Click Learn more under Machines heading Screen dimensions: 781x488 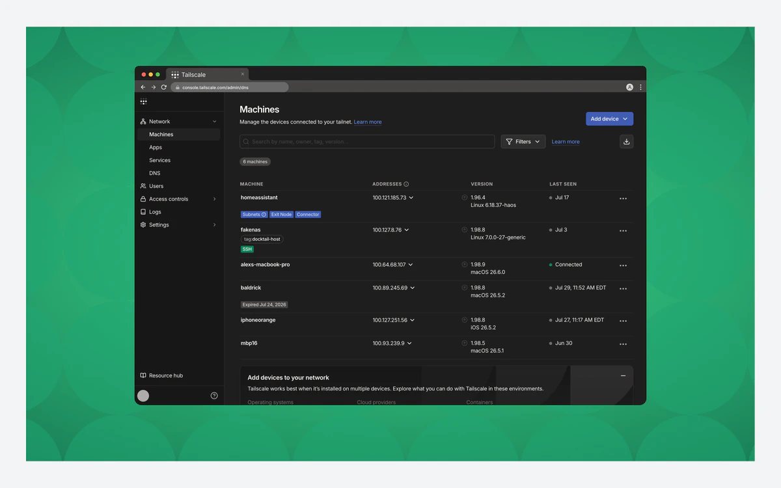coord(368,122)
